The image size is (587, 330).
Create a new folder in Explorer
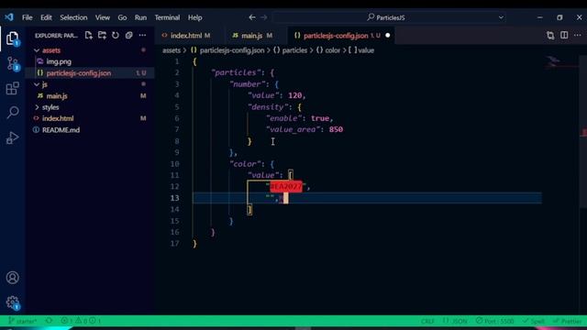click(x=102, y=35)
